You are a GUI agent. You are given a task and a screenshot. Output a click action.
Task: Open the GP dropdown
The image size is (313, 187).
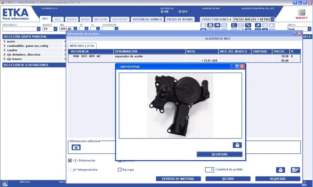(87, 29)
